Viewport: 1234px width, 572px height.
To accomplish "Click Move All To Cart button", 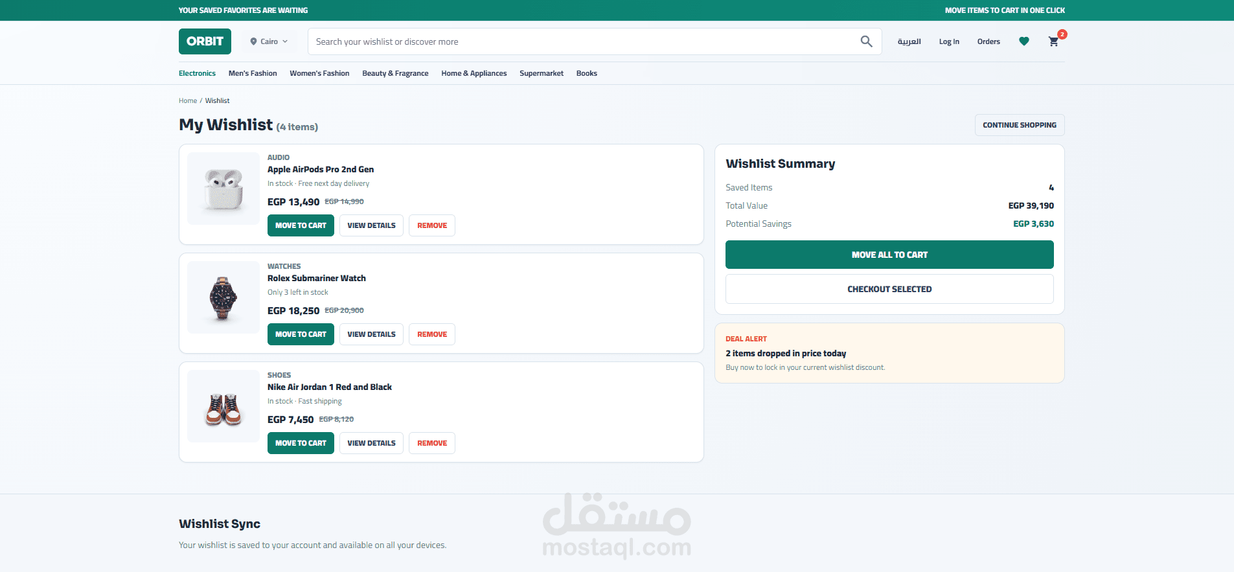I will pos(889,255).
